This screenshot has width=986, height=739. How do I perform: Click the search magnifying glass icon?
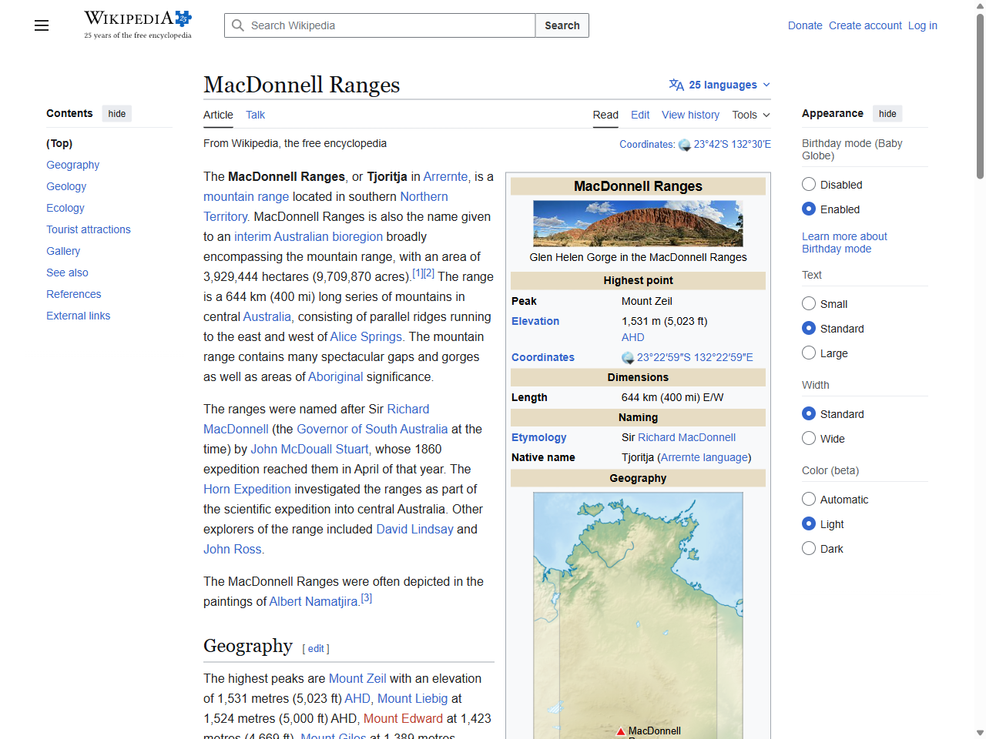tap(238, 25)
